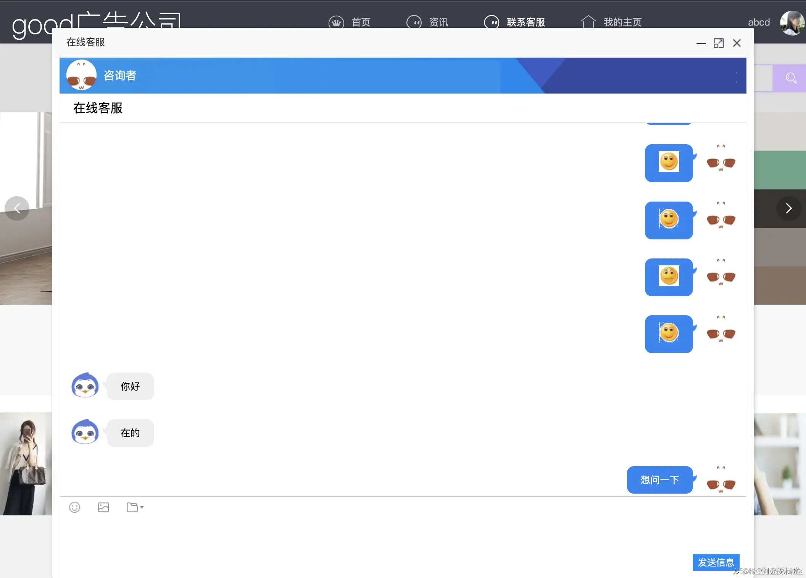Click the user profile photo next to abcd
The height and width of the screenshot is (578, 806).
point(792,23)
